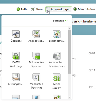Open the Leistungspr... hand icon
The height and width of the screenshot is (101, 96).
click(x=16, y=77)
